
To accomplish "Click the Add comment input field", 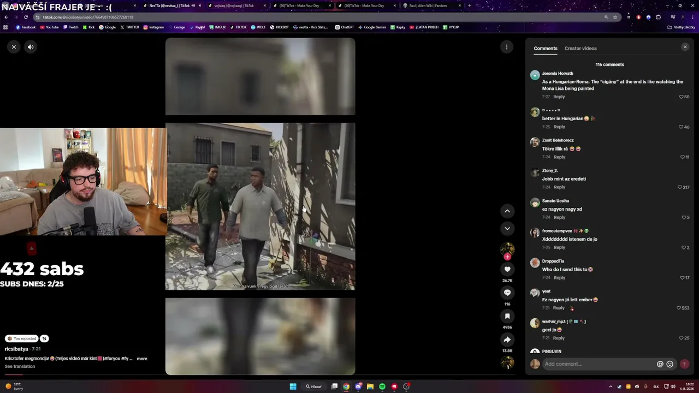I will (599, 364).
